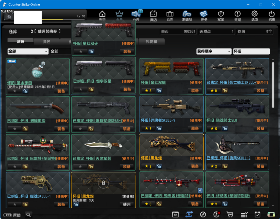Click the Lv. 36 experience progress bar
280x219 pixels.
64,19
